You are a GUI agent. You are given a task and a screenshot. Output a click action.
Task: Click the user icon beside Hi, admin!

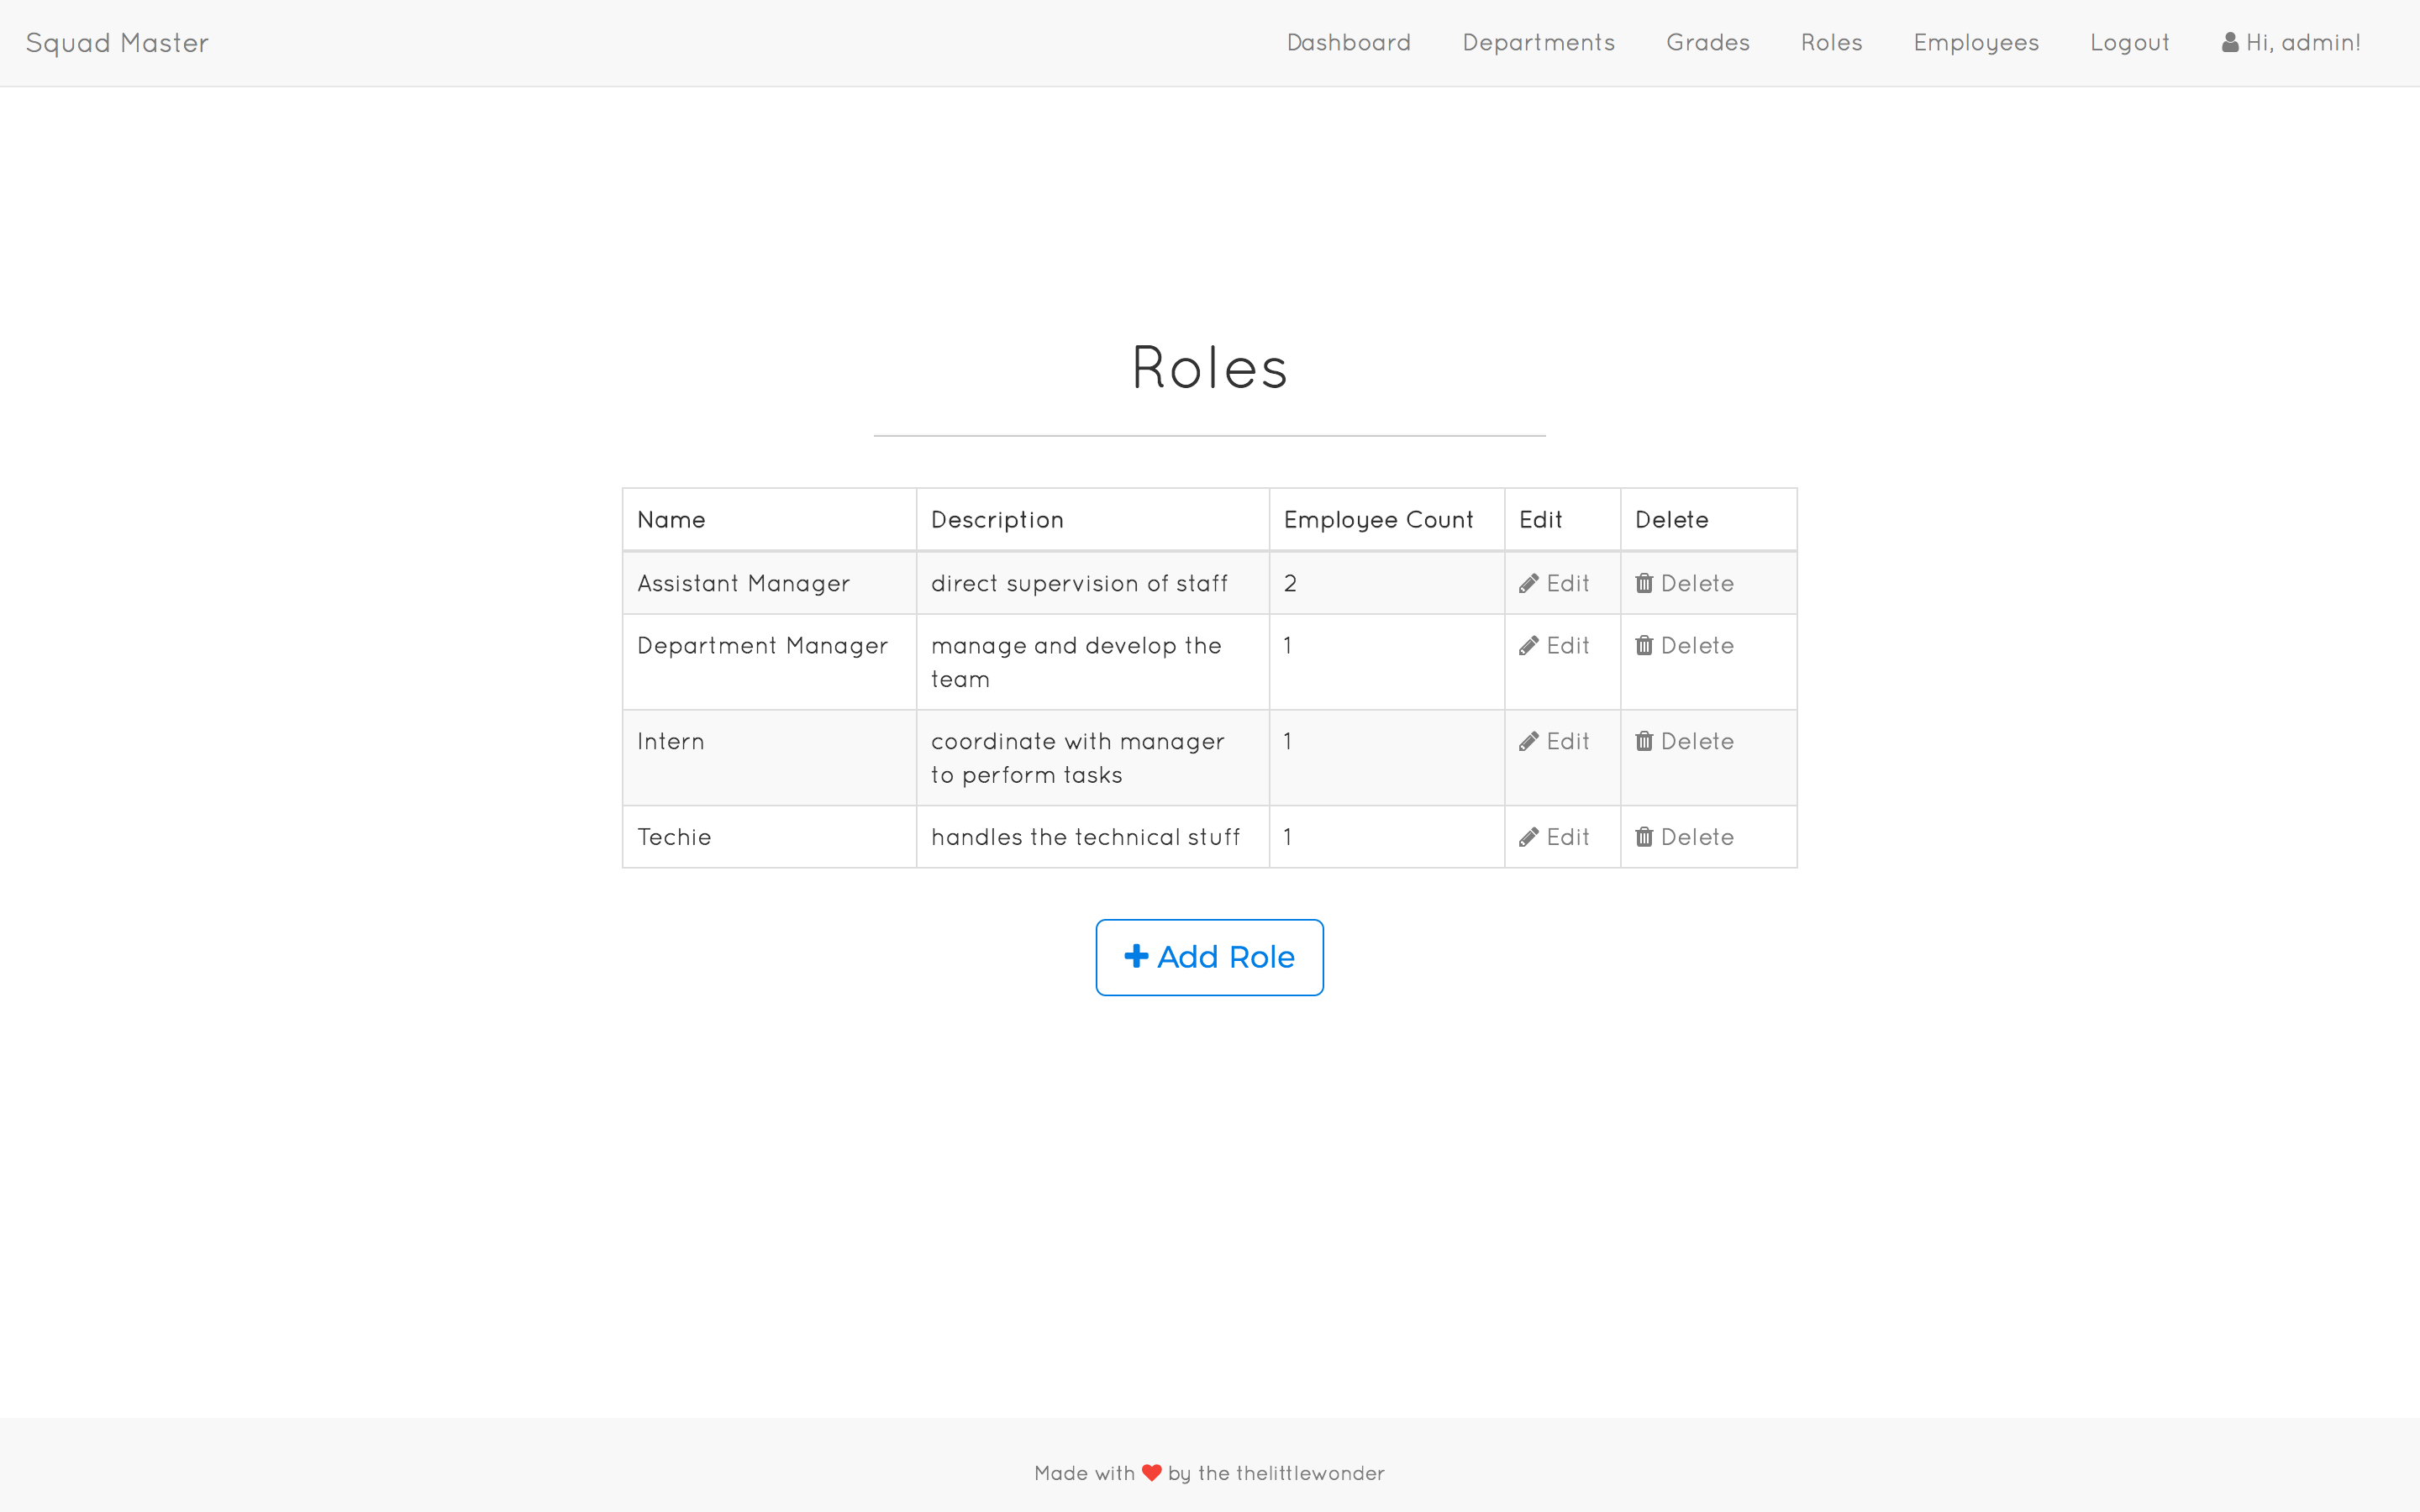coord(2230,43)
